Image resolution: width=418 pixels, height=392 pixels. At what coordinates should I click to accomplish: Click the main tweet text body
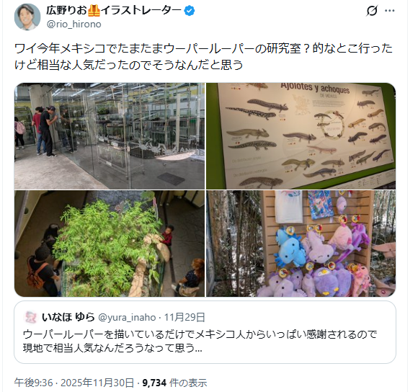coord(203,56)
